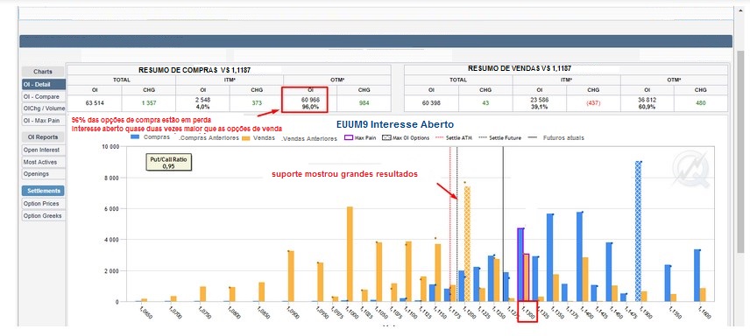Toggle the Futuros atuais legend line

pyautogui.click(x=556, y=137)
